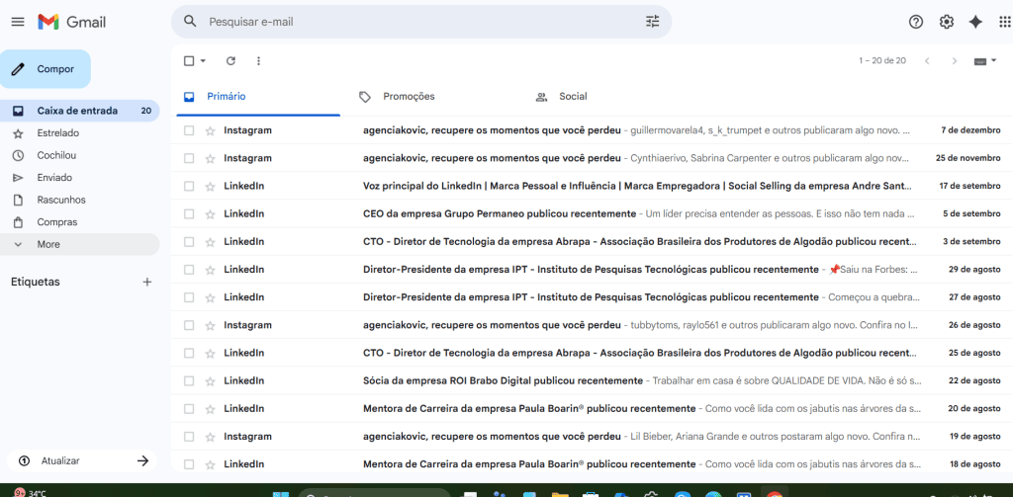This screenshot has height=497, width=1013.
Task: Click the Etiquetas heading
Action: click(x=36, y=282)
